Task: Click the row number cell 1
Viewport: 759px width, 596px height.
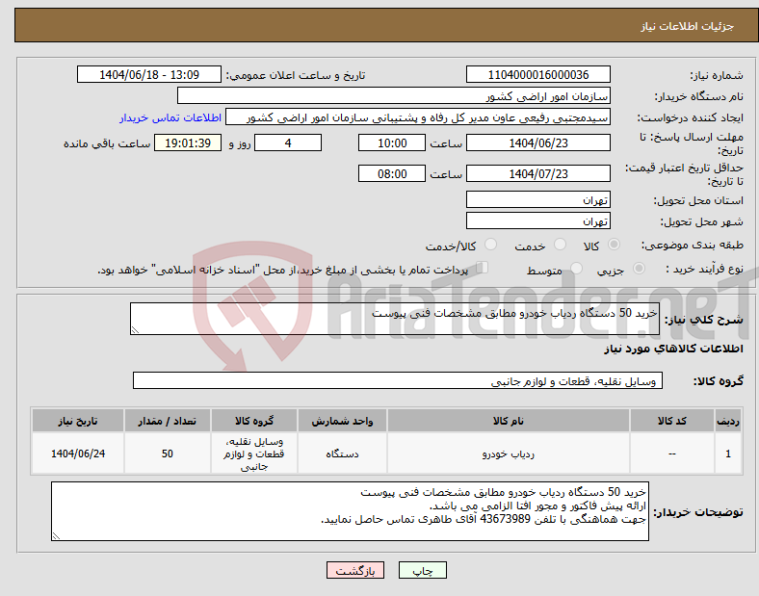Action: [727, 453]
